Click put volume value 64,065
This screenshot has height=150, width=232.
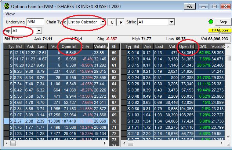click(x=172, y=121)
